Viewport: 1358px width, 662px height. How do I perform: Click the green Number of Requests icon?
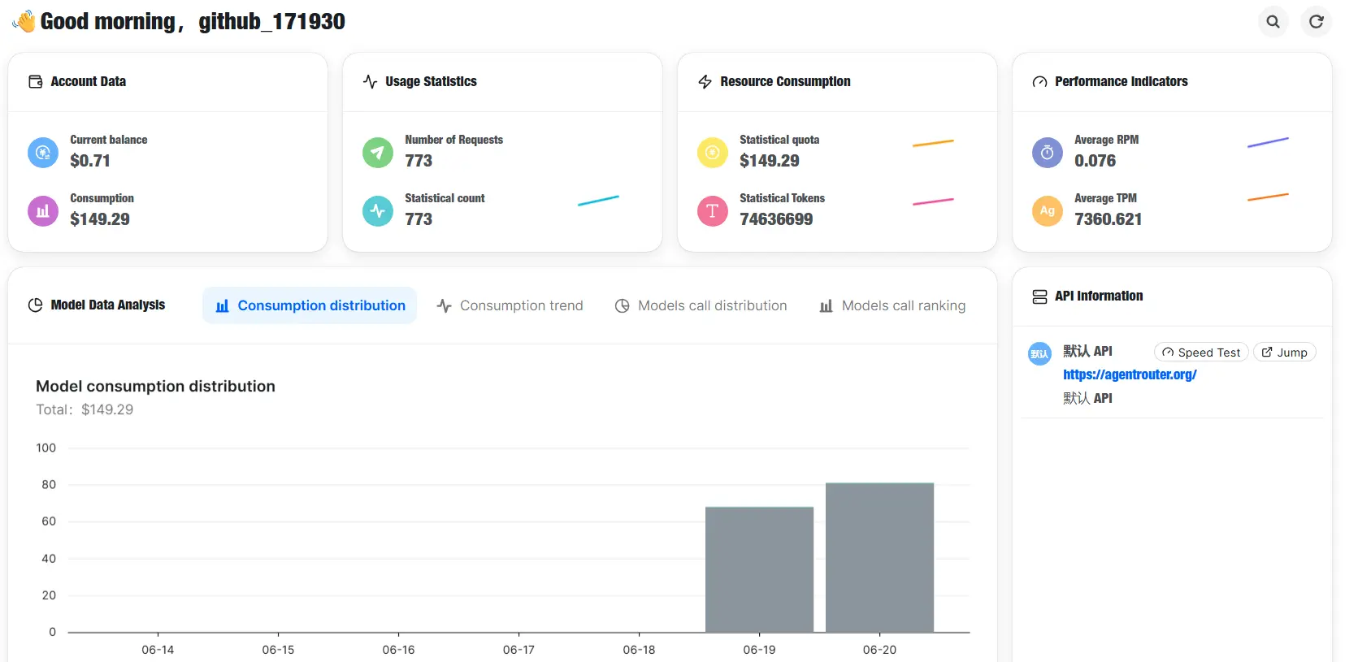[x=378, y=152]
